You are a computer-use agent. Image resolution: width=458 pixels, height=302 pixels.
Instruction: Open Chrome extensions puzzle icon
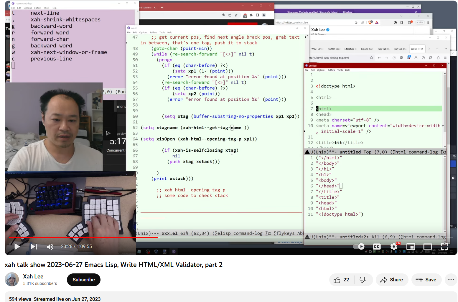point(251,15)
